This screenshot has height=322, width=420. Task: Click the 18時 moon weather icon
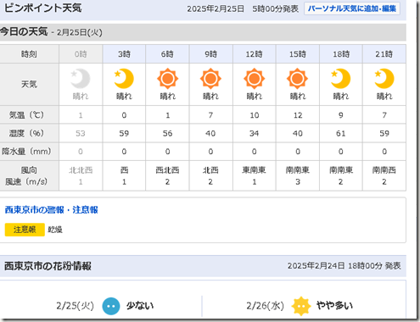(341, 78)
